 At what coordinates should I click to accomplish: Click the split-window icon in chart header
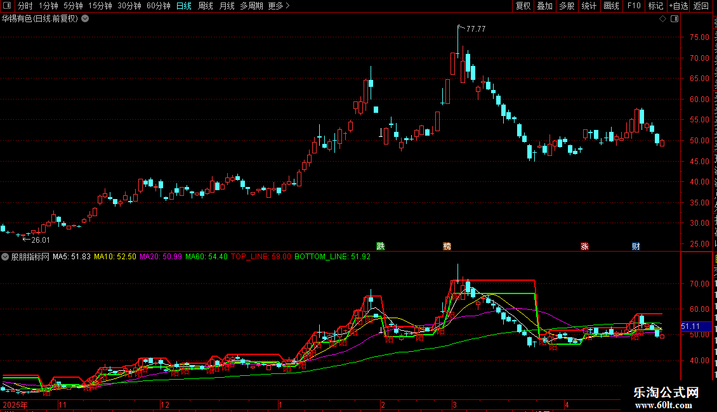point(674,19)
